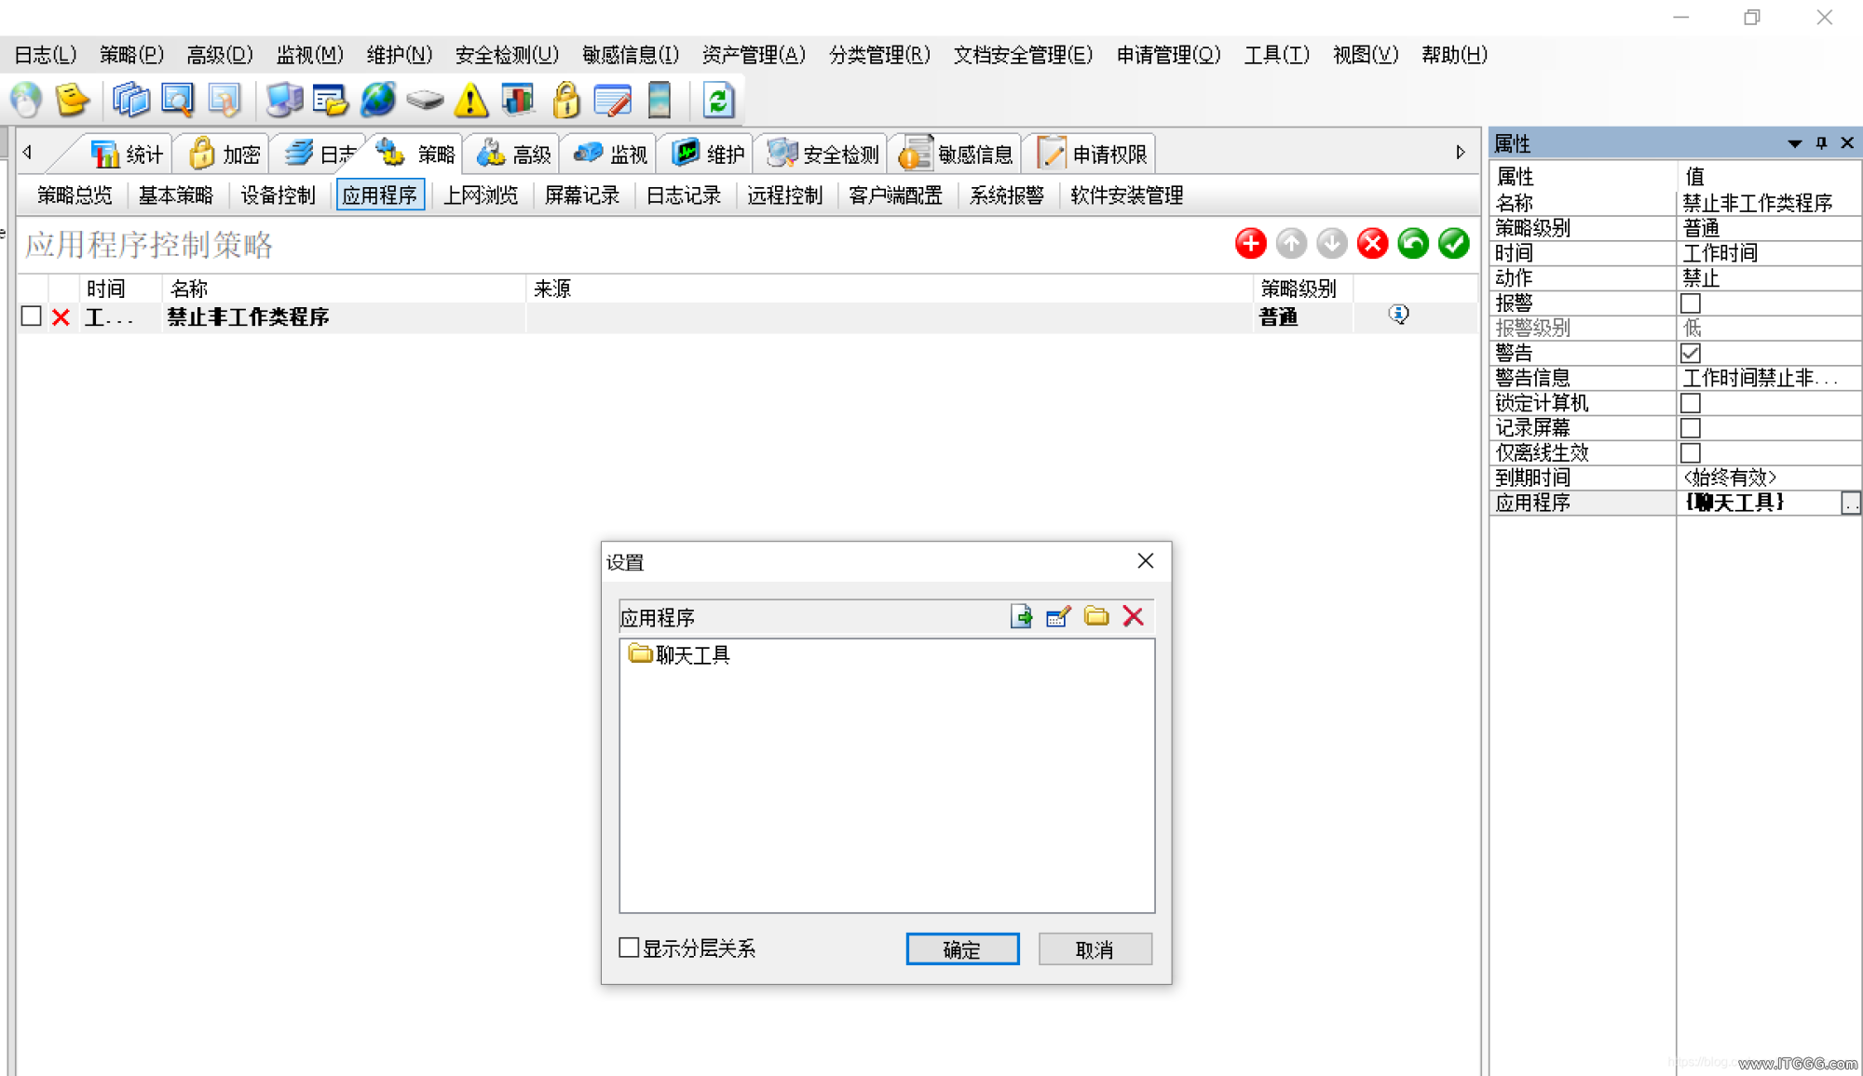Toggle the 显示分层关系 checkbox
Screen dimensions: 1863x1076
(630, 948)
